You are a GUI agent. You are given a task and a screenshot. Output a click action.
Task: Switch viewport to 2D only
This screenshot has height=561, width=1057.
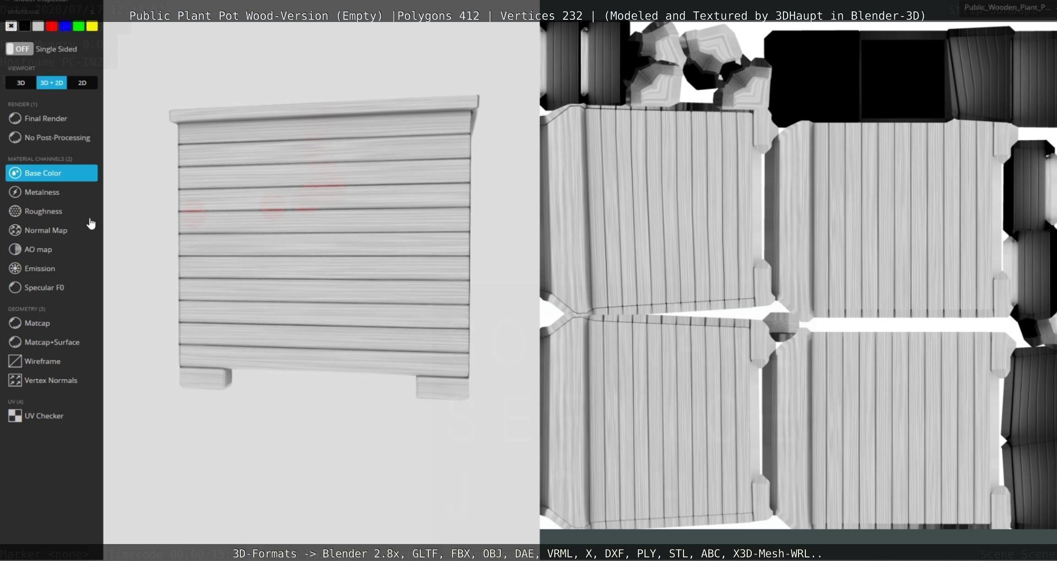(x=82, y=83)
